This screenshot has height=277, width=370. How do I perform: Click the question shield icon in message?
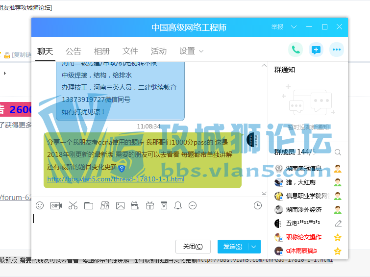122,168
